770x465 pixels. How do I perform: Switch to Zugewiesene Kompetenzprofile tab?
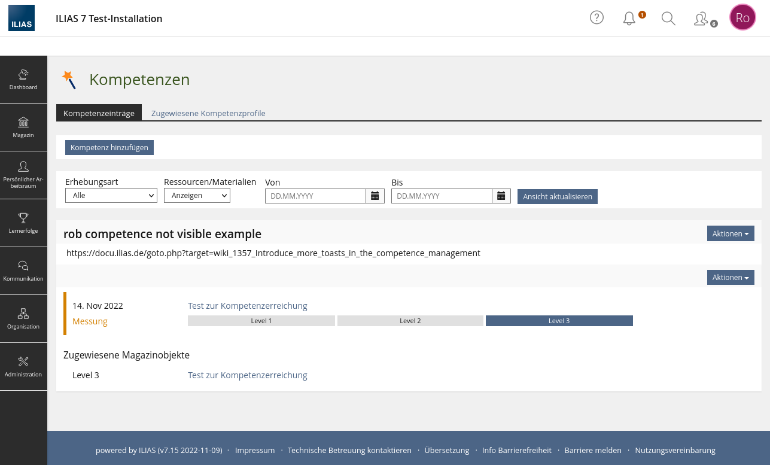coord(208,113)
